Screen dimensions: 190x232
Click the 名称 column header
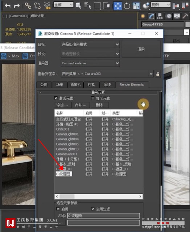[69, 113]
